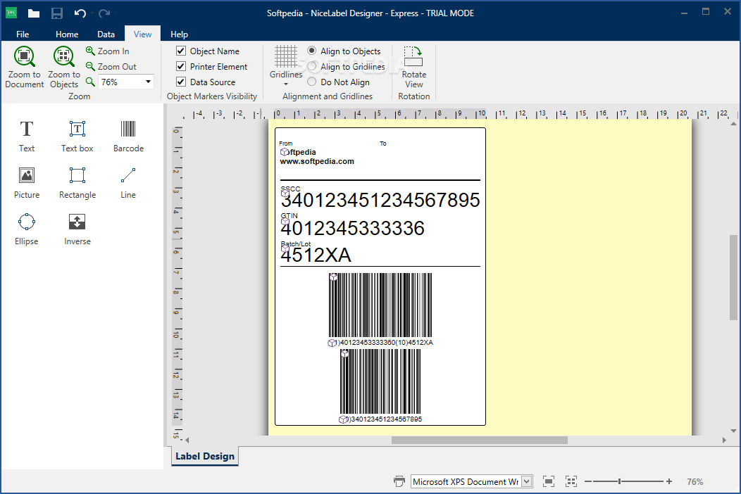Screen dimensions: 741x494
Task: Click the scroll down arrow
Action: click(x=733, y=431)
